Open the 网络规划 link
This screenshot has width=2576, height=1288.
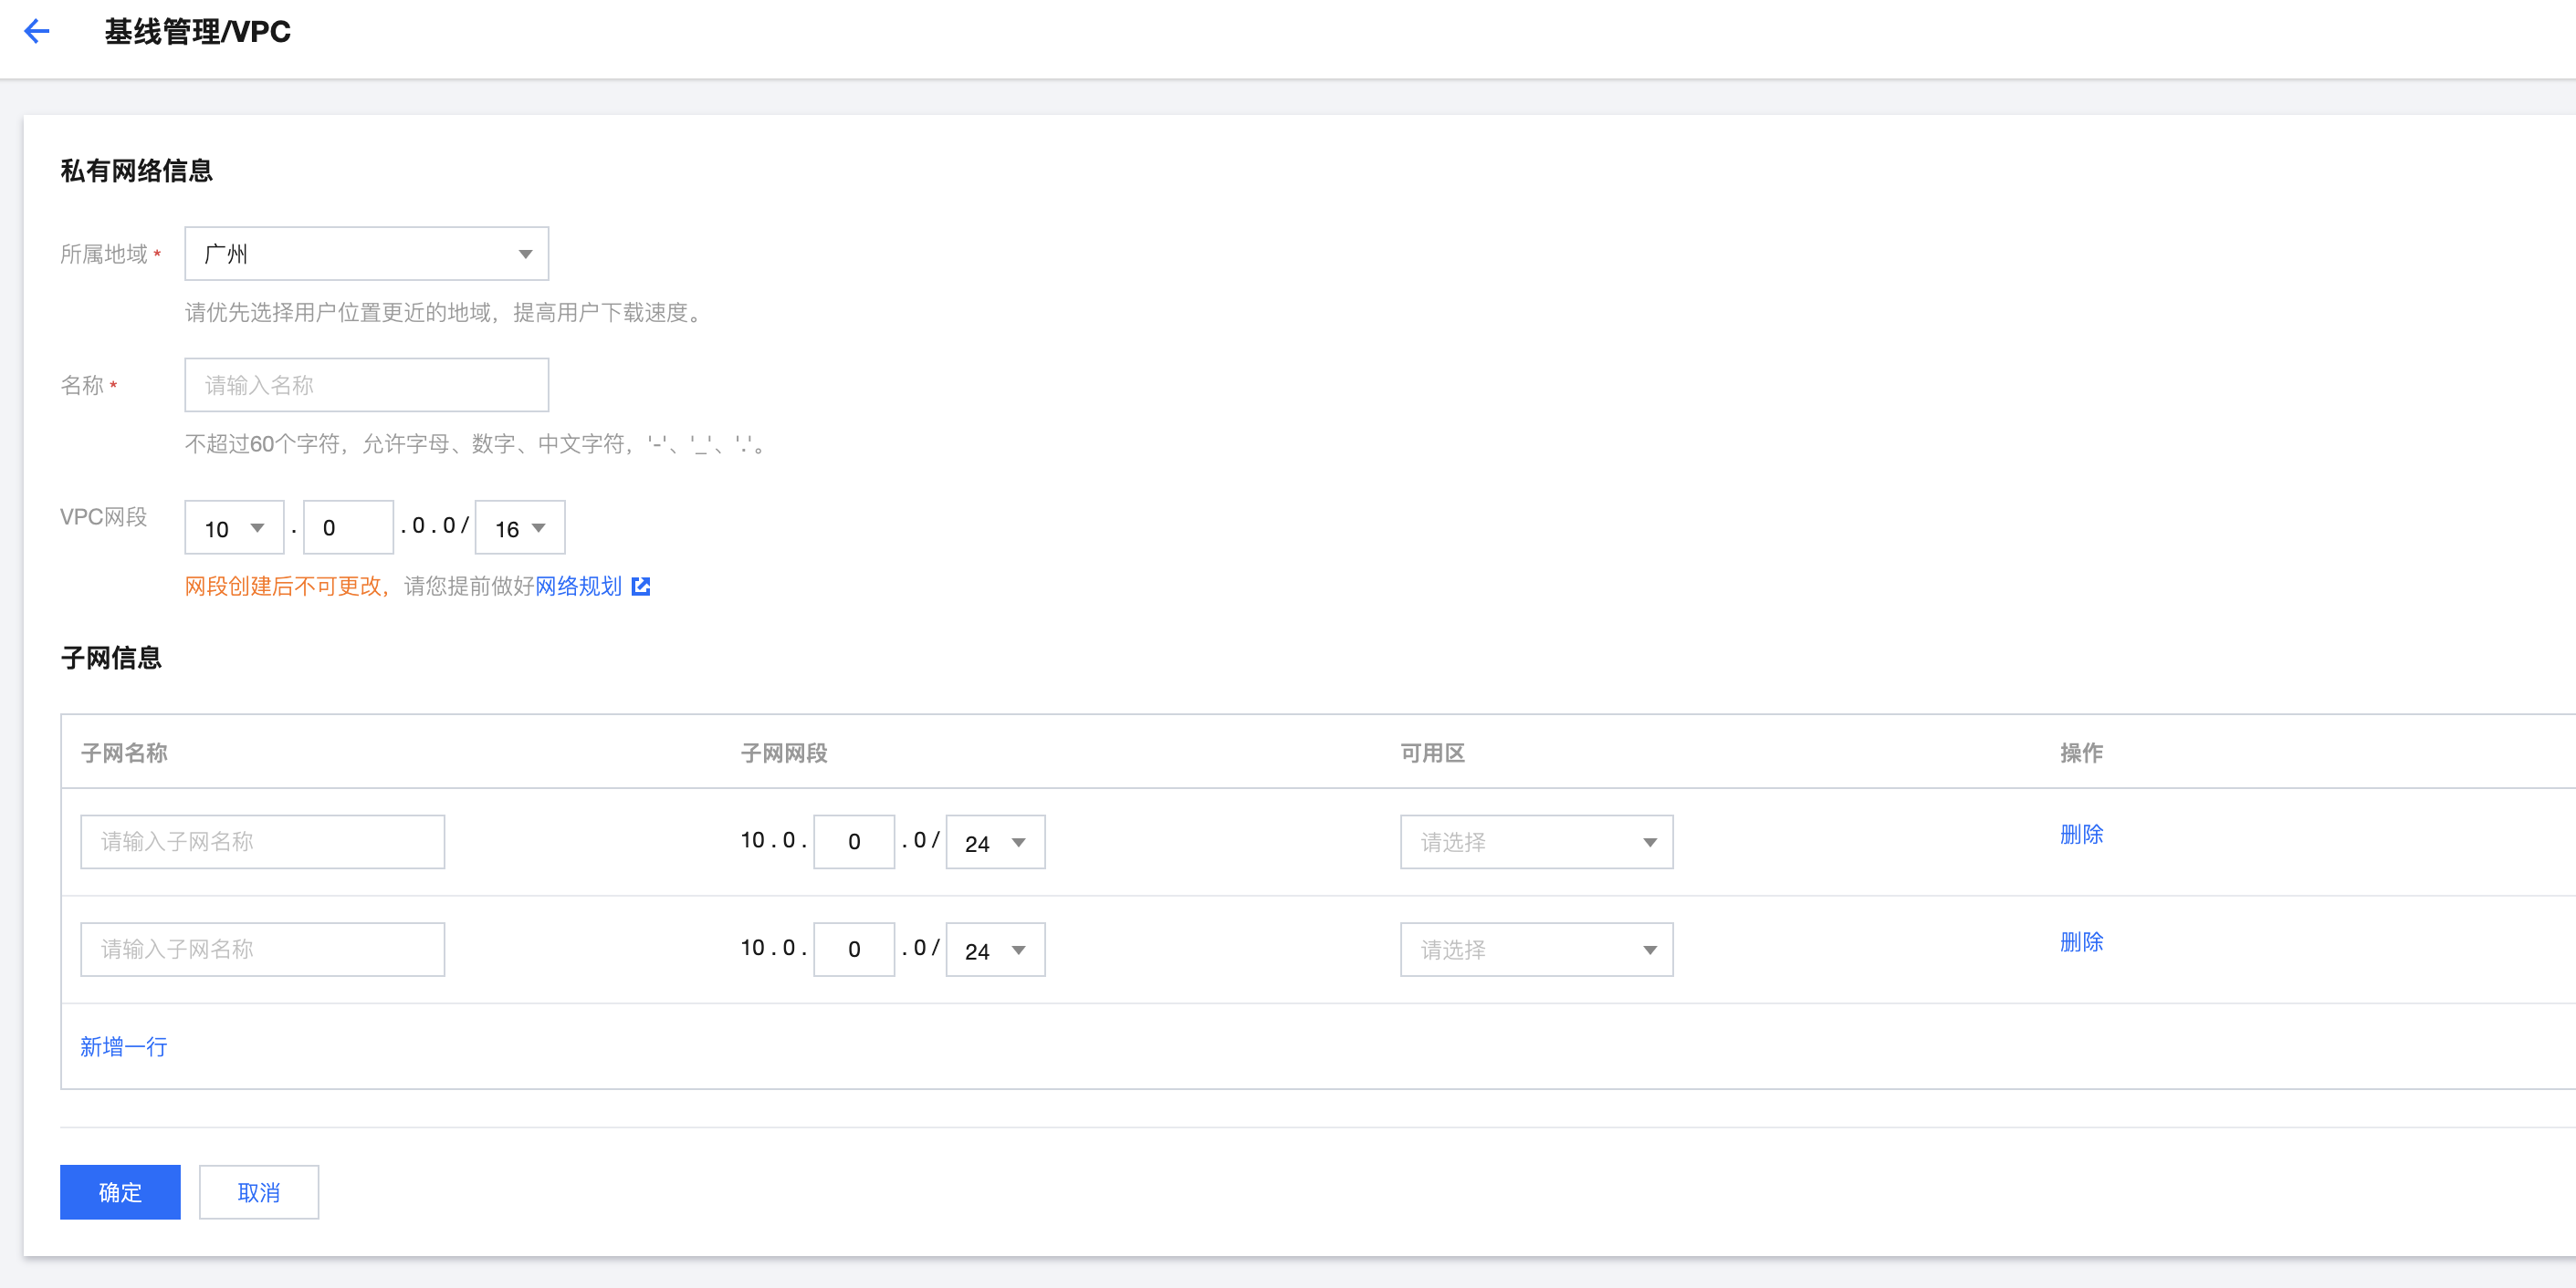(578, 587)
